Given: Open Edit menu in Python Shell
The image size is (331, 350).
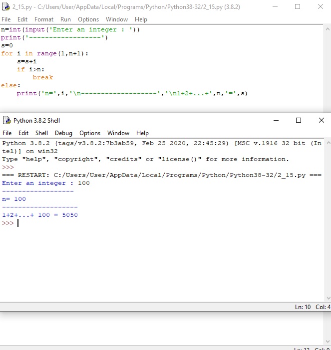Looking at the screenshot, I should pos(23,133).
